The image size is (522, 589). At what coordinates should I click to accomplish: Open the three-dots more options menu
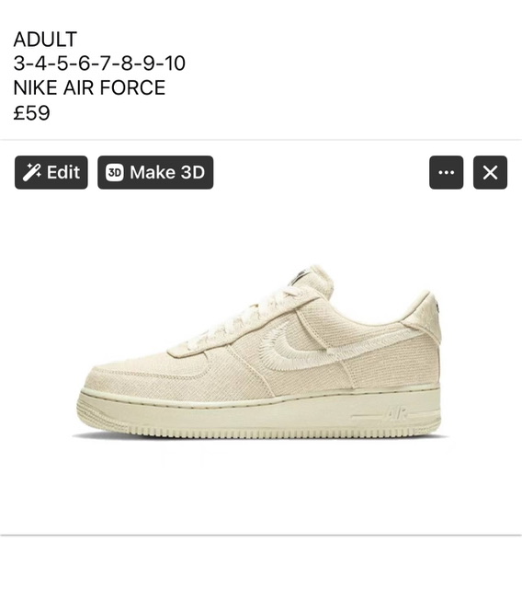tap(447, 172)
